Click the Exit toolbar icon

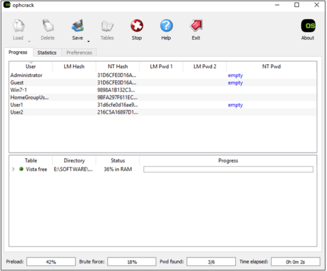(x=196, y=27)
